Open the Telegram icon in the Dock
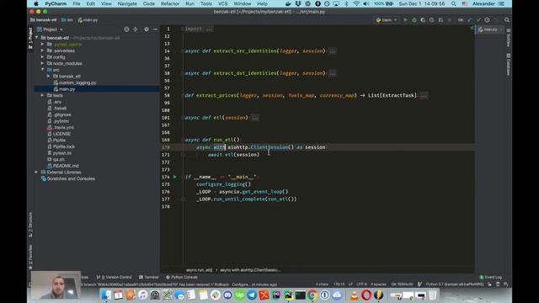 (x=252, y=295)
